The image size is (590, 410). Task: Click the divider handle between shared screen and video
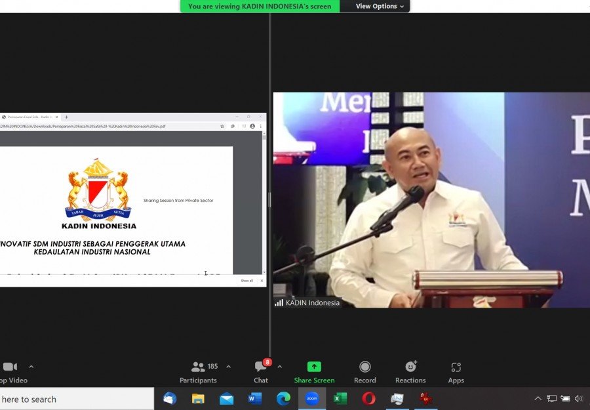(269, 200)
